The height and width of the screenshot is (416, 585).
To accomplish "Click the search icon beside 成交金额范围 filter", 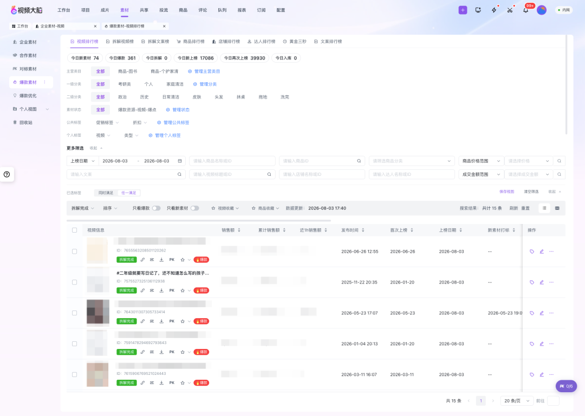I will point(559,174).
